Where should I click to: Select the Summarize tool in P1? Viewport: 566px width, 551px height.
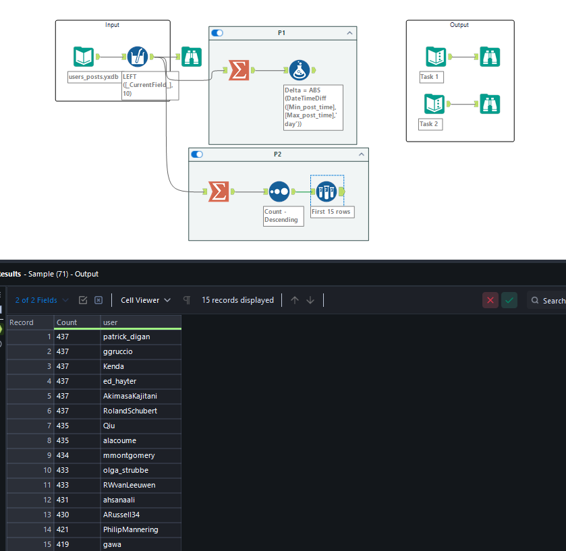(x=239, y=70)
